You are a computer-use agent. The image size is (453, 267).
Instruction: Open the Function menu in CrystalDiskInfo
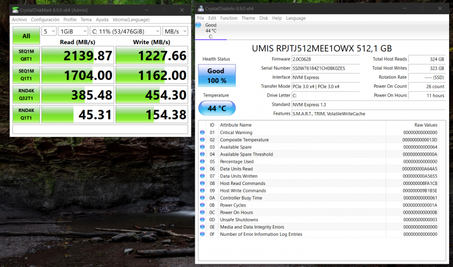pos(229,18)
